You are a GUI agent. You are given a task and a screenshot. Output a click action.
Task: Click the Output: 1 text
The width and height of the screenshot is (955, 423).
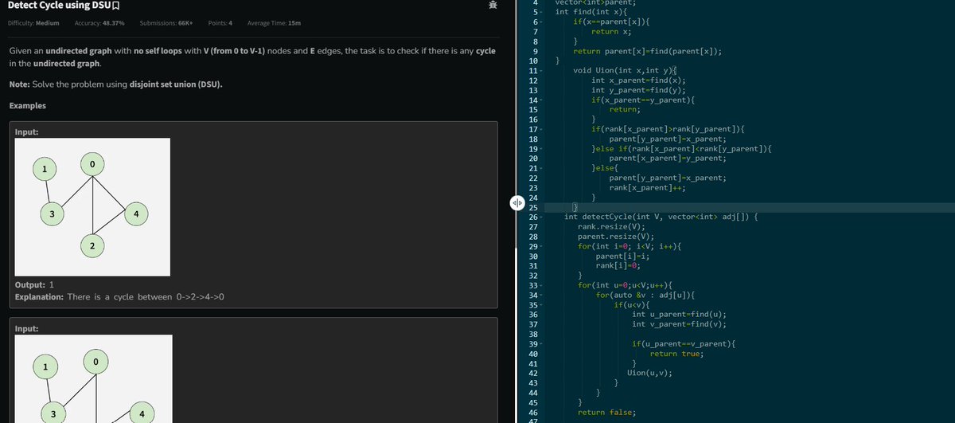(35, 284)
